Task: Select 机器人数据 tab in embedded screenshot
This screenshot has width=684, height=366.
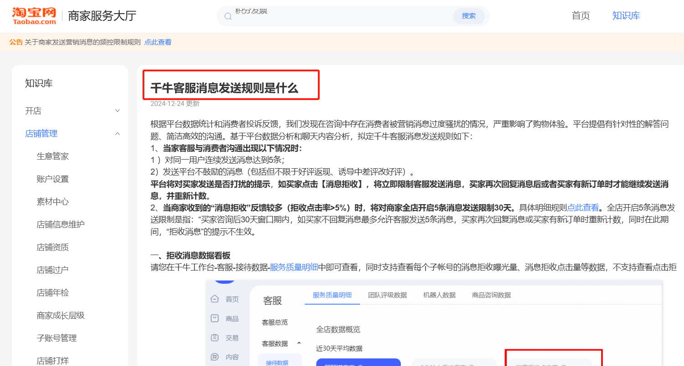Action: coord(439,295)
